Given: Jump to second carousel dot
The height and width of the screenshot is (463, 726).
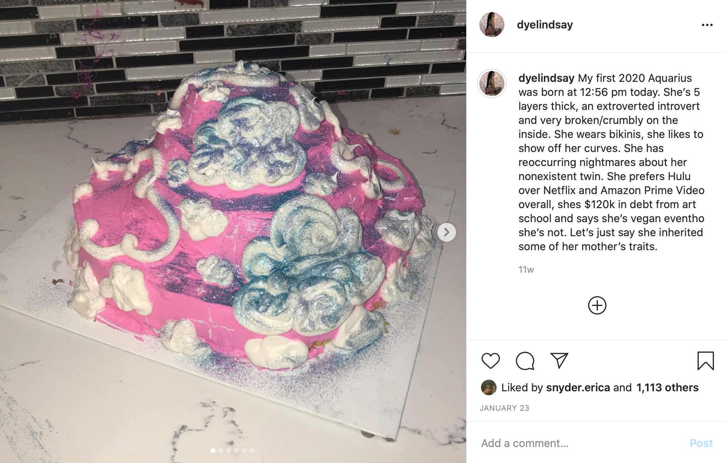Looking at the screenshot, I should click(221, 451).
